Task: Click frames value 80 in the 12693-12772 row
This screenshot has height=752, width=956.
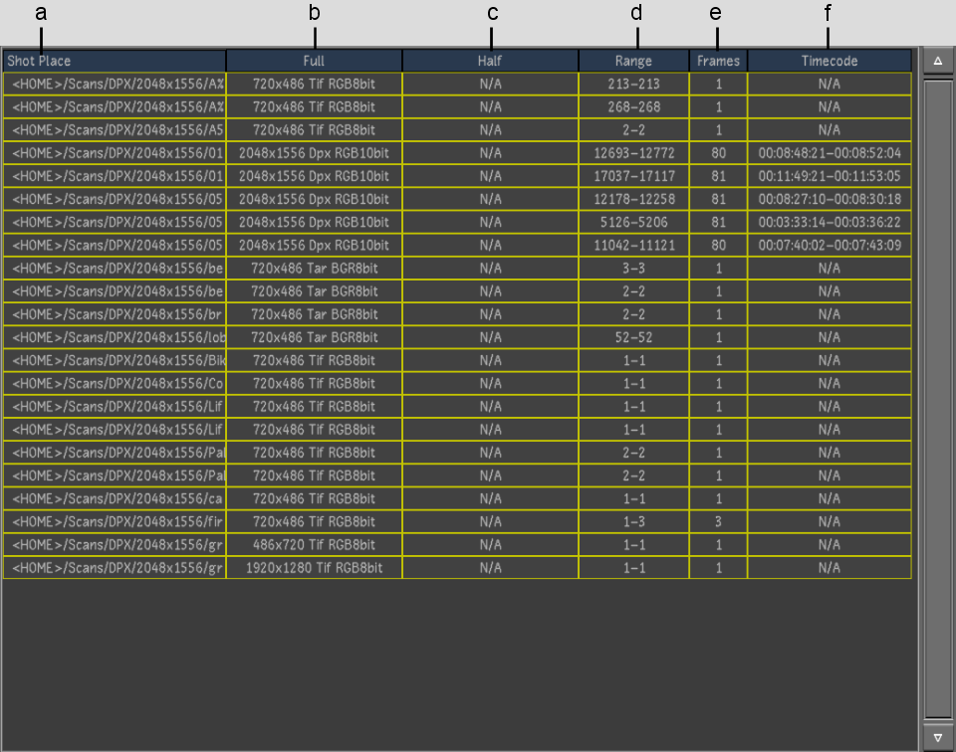Action: coord(718,153)
